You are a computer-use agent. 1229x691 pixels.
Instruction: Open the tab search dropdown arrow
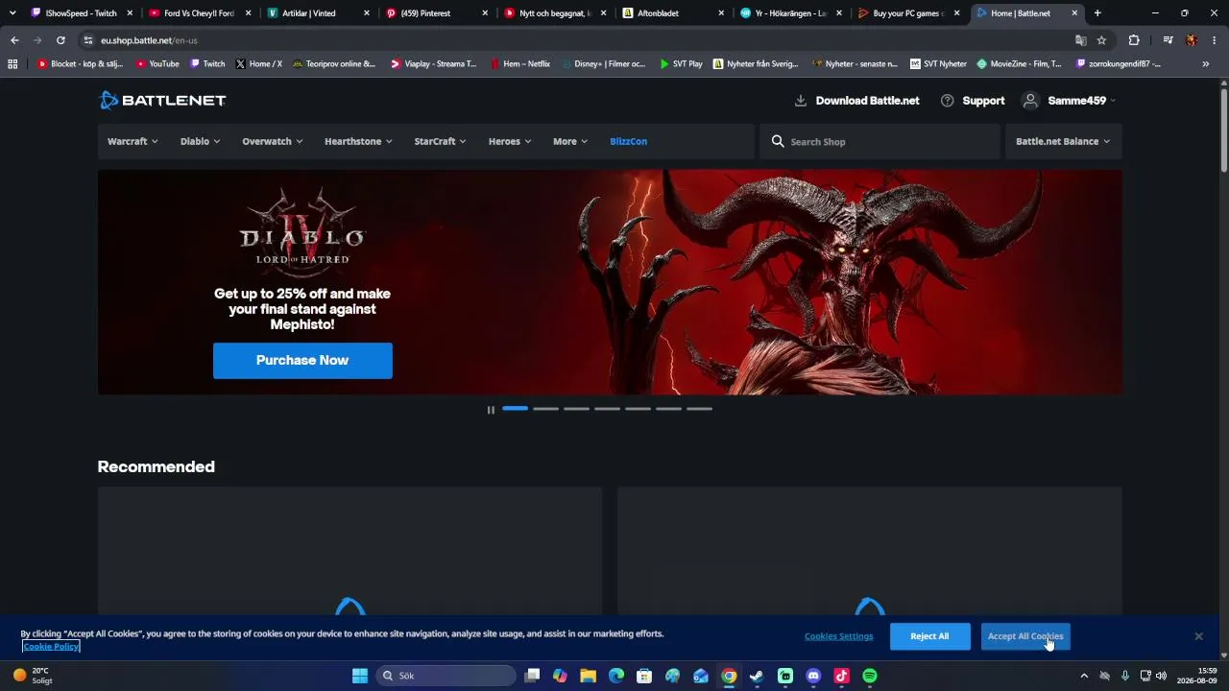pos(12,13)
